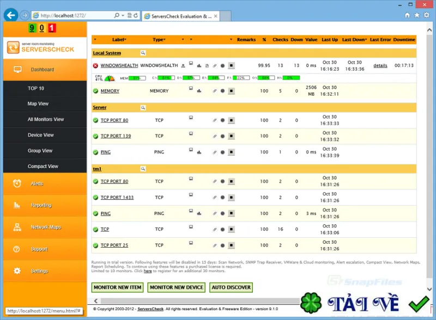This screenshot has height=320, width=436.
Task: Click search magnifier beside Server group
Action: click(143, 108)
